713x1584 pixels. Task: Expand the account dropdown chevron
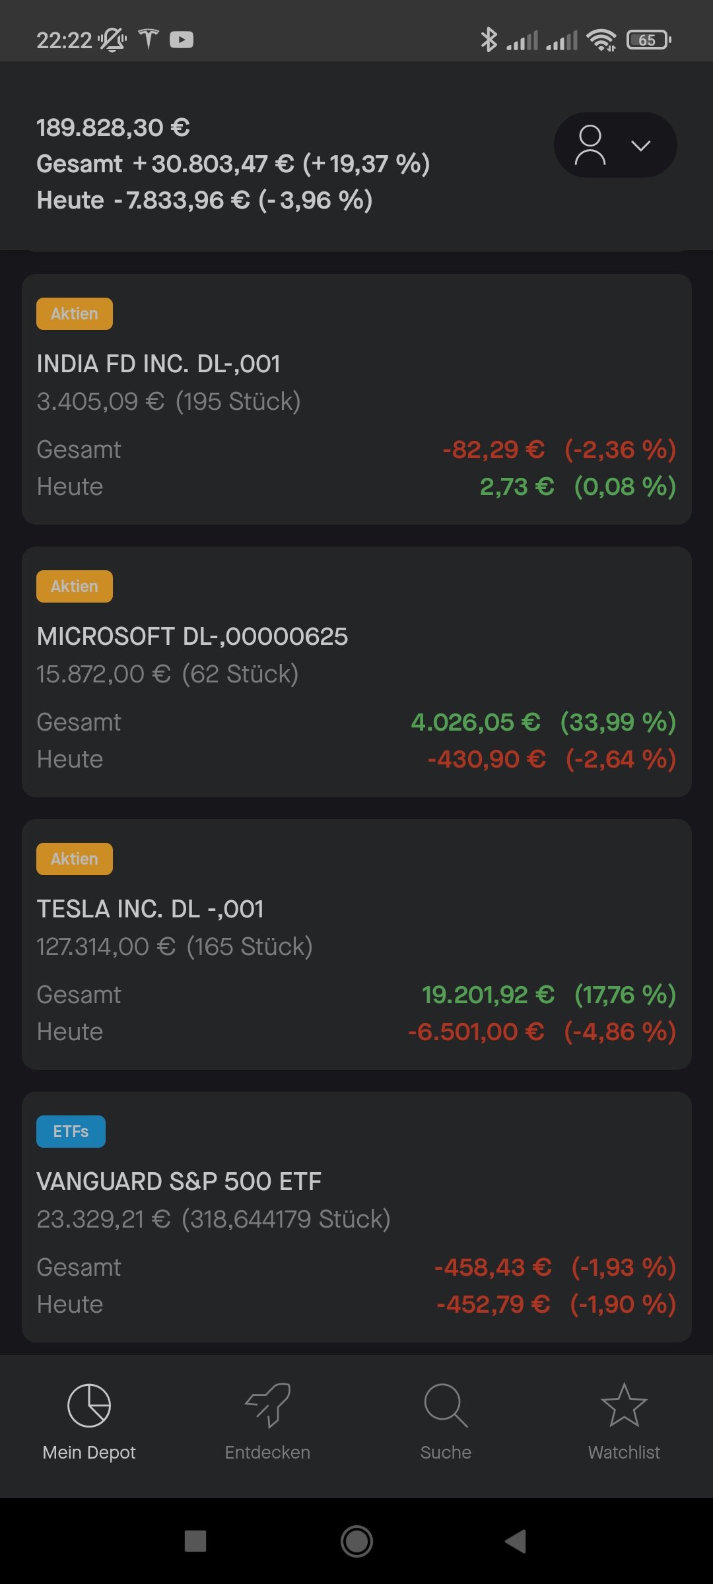click(x=640, y=145)
